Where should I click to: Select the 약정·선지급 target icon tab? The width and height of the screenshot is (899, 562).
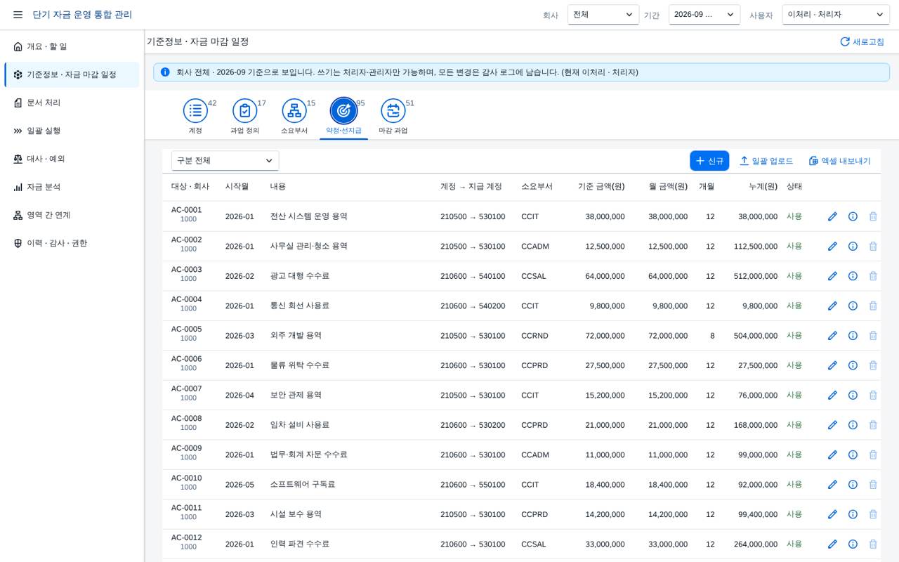[x=343, y=111]
